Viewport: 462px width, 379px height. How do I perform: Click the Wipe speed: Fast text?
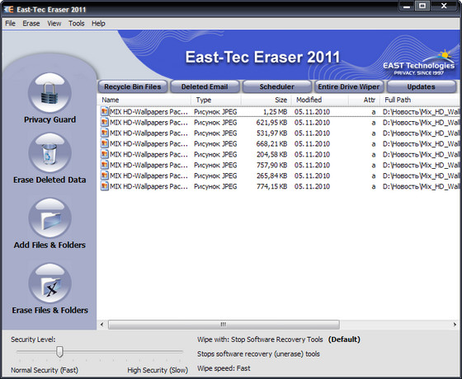(224, 368)
